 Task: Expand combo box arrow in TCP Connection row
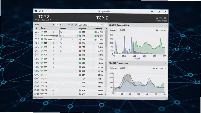click(76, 36)
